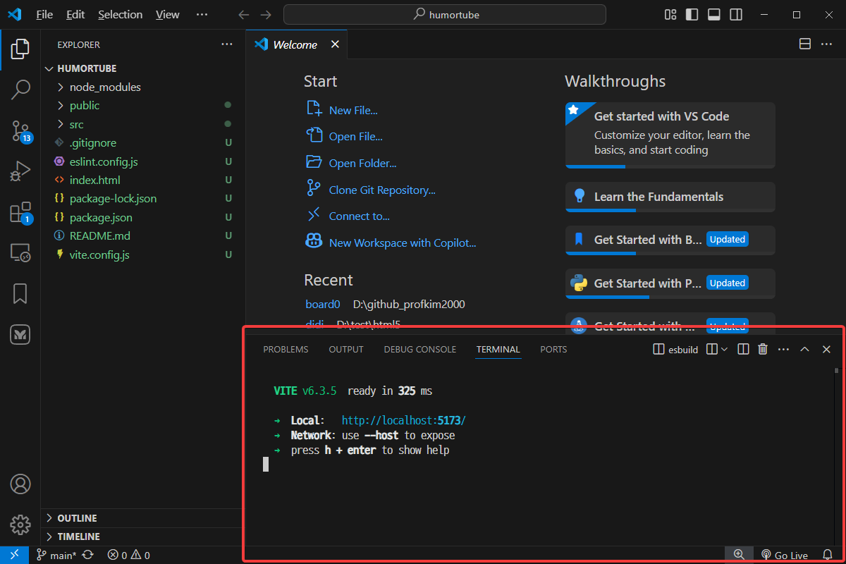Screen dimensions: 846x564
Task: Open the Selection menu
Action: [x=120, y=15]
